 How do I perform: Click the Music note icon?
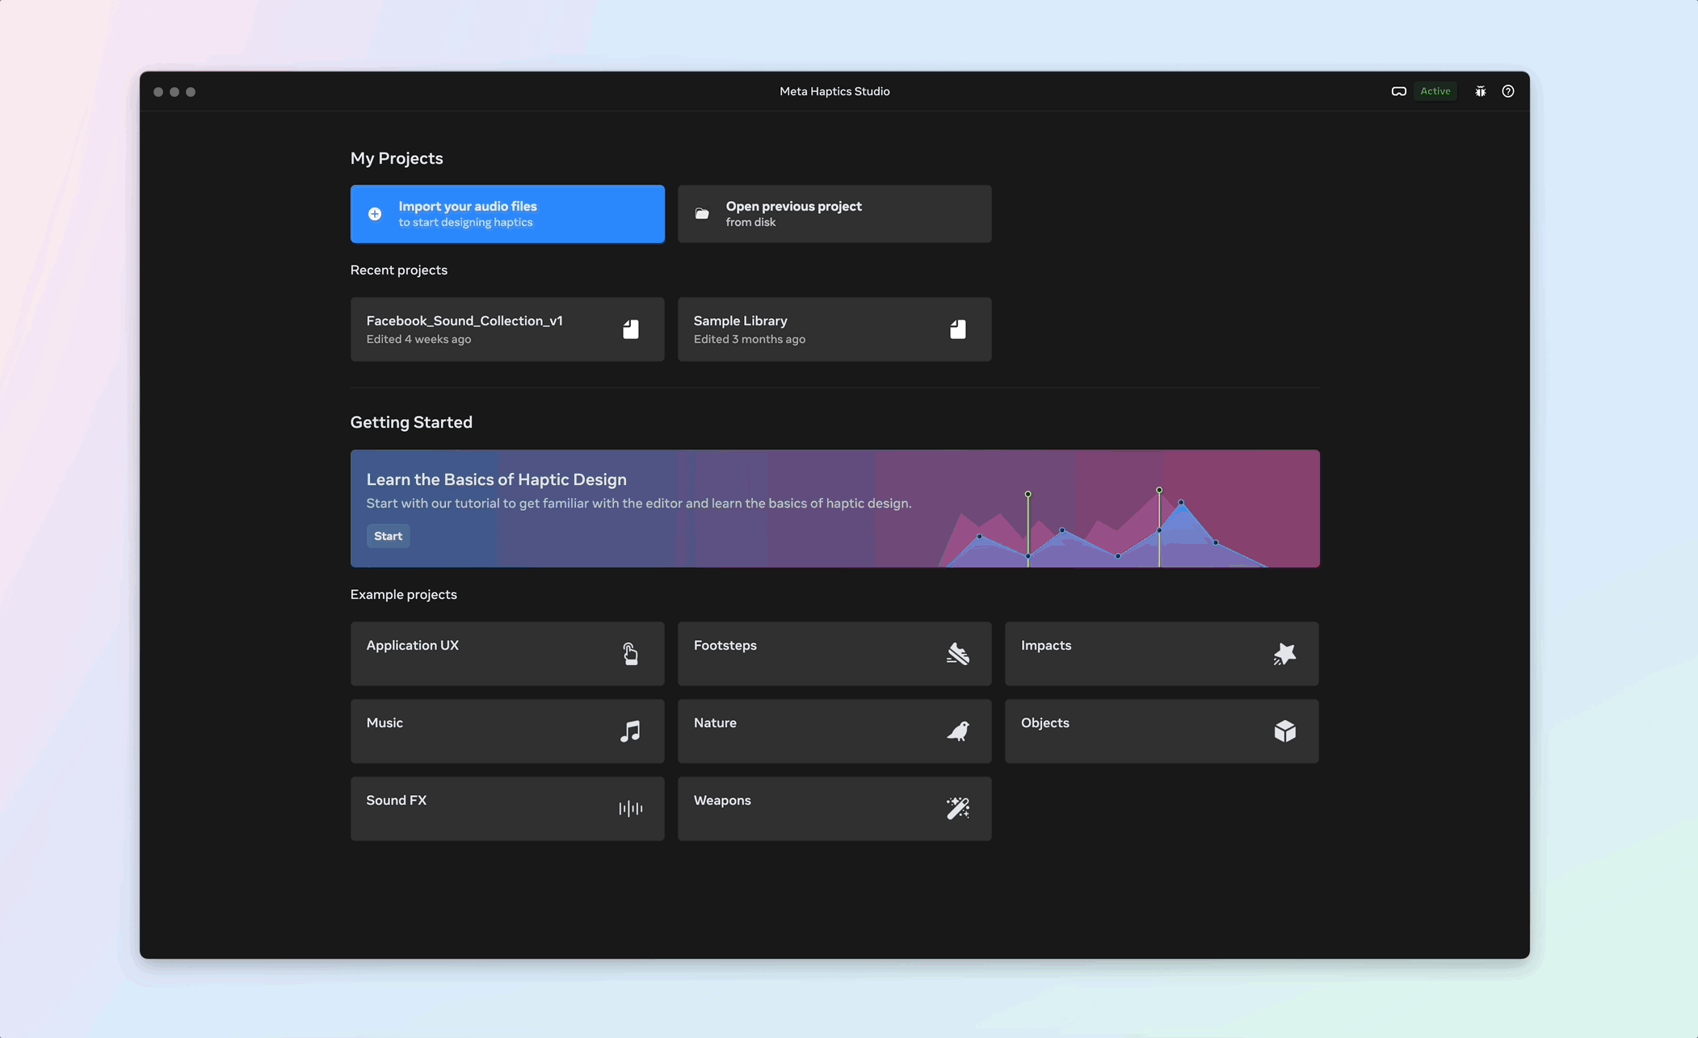click(x=630, y=730)
